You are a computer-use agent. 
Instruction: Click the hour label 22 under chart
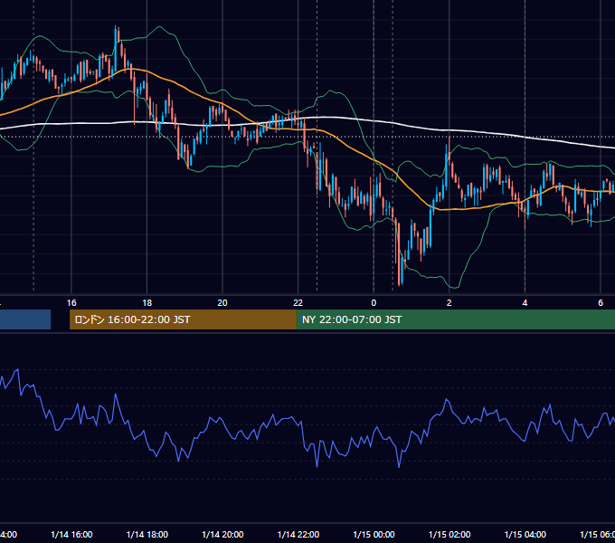(x=298, y=303)
